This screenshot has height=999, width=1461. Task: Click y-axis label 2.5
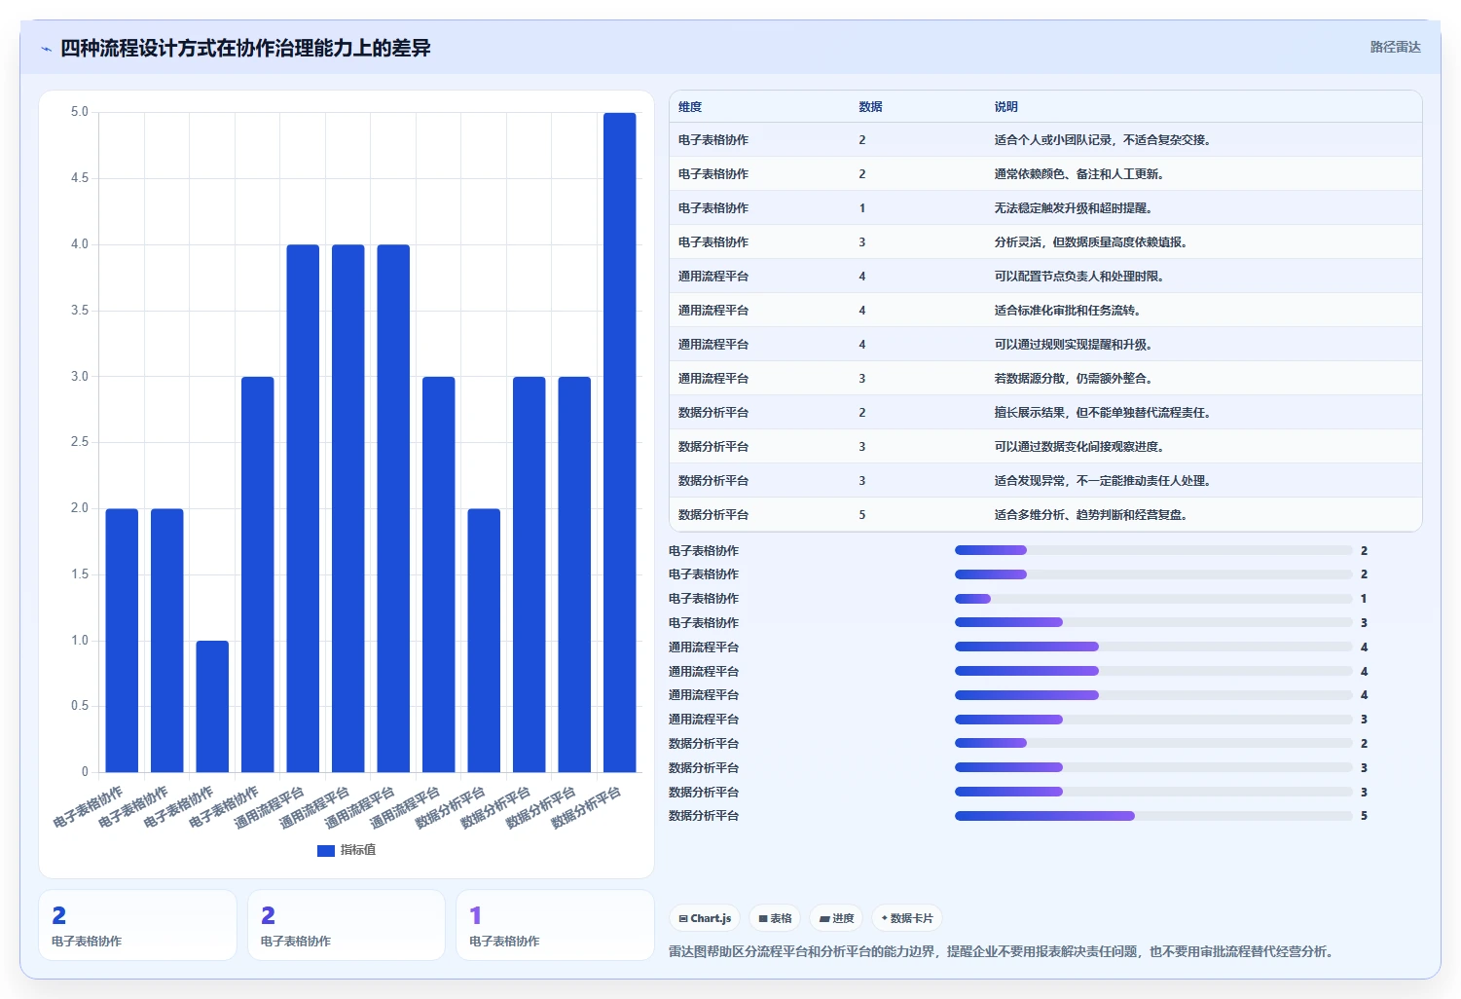[80, 442]
